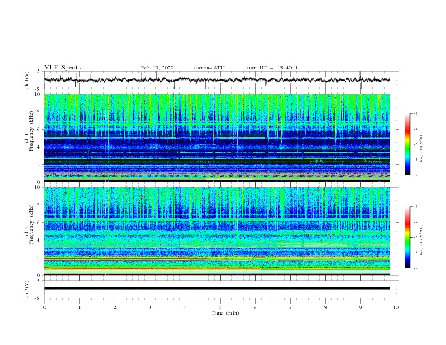Click the "ch.1(V)" waveform axis label
Image resolution: width=446 pixels, height=345 pixels.
(27, 80)
